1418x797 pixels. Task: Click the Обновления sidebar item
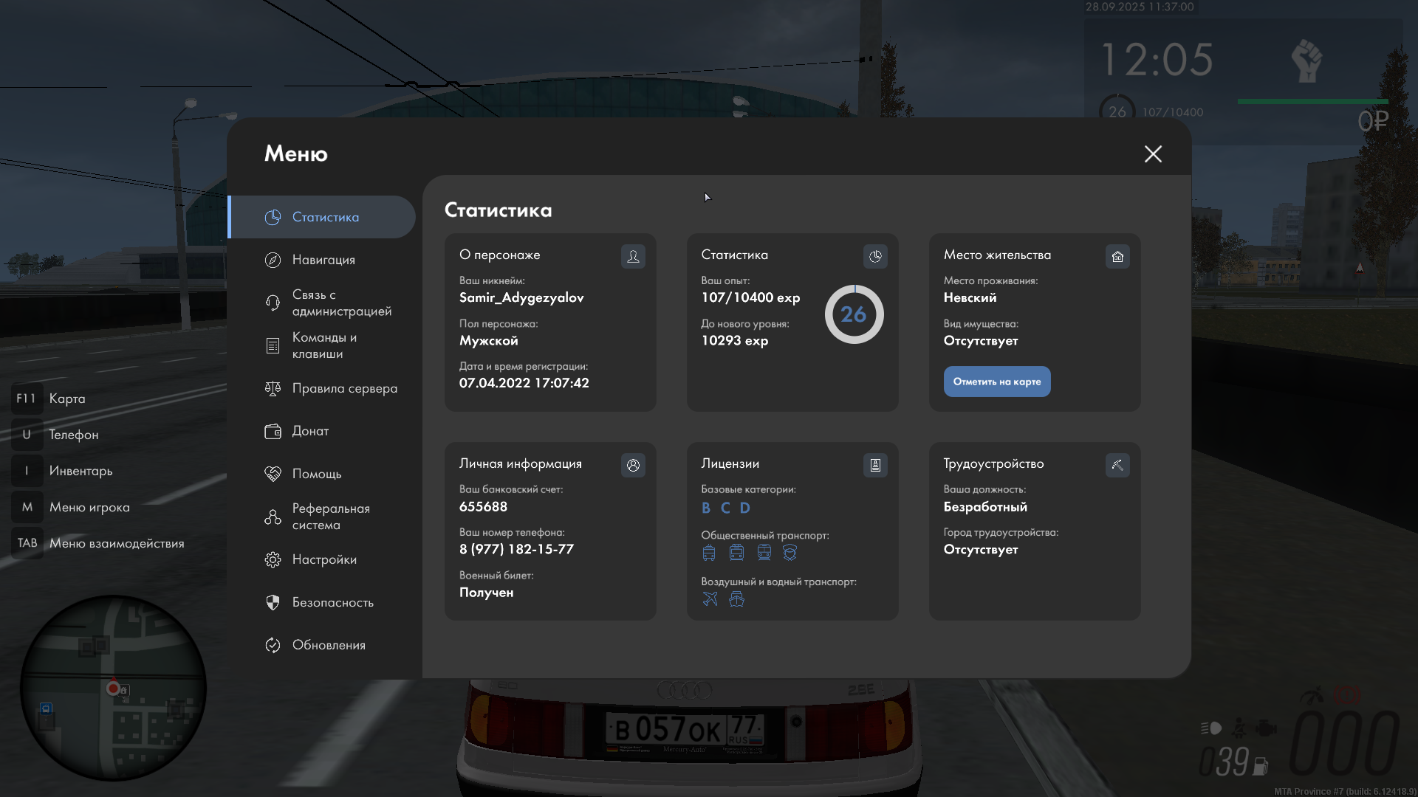pyautogui.click(x=329, y=645)
